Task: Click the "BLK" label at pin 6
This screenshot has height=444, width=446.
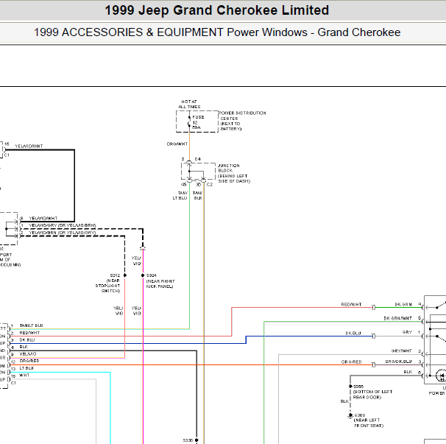Action: (x=408, y=372)
